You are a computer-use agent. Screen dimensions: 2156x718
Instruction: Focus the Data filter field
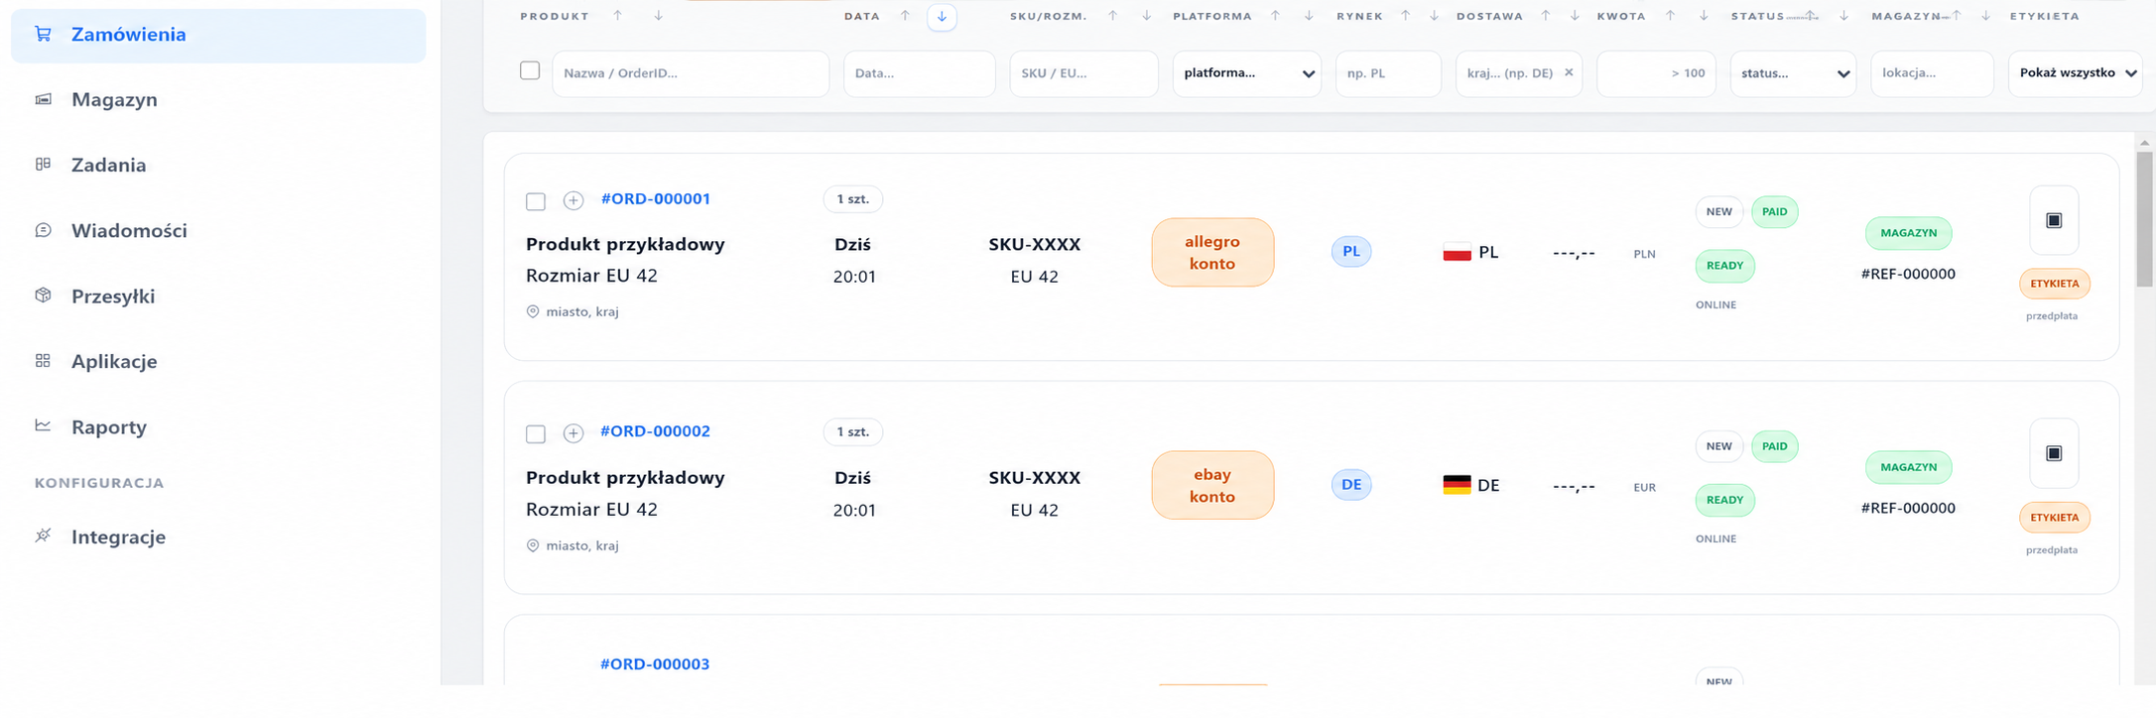(x=920, y=73)
